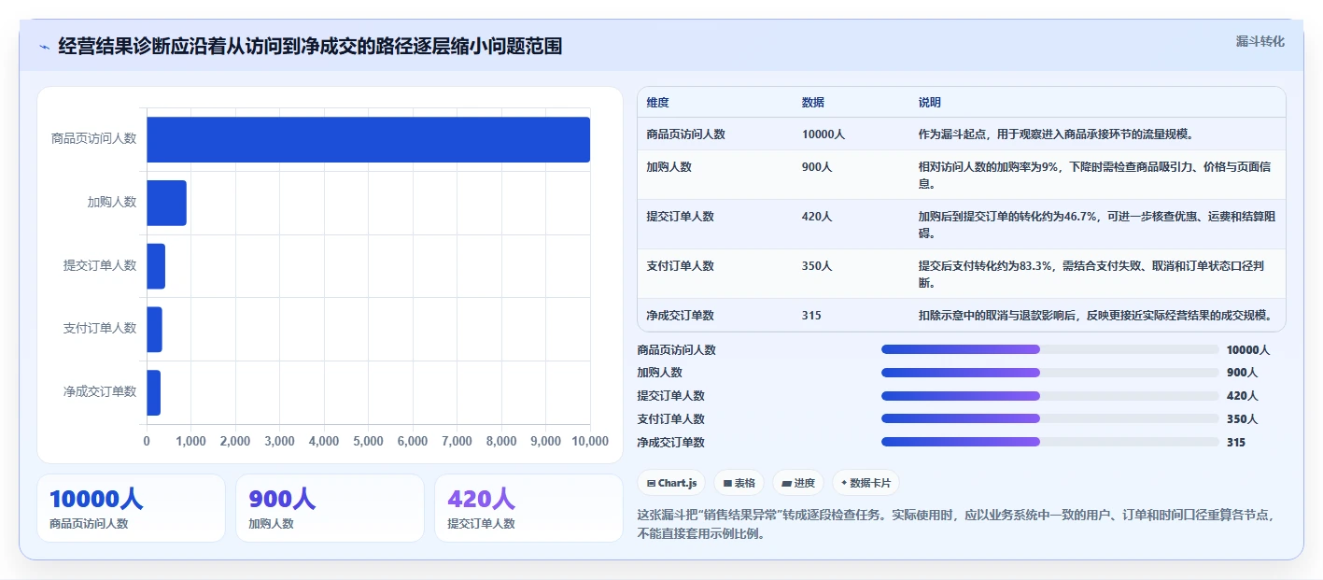Click the 315 value beside the progress bar

1235,443
